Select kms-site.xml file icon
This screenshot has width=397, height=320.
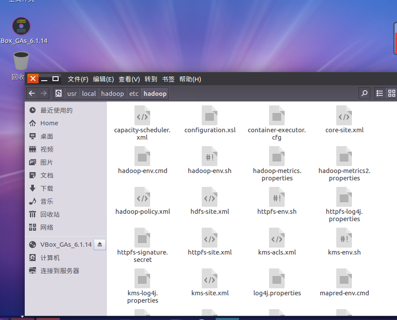(x=210, y=278)
